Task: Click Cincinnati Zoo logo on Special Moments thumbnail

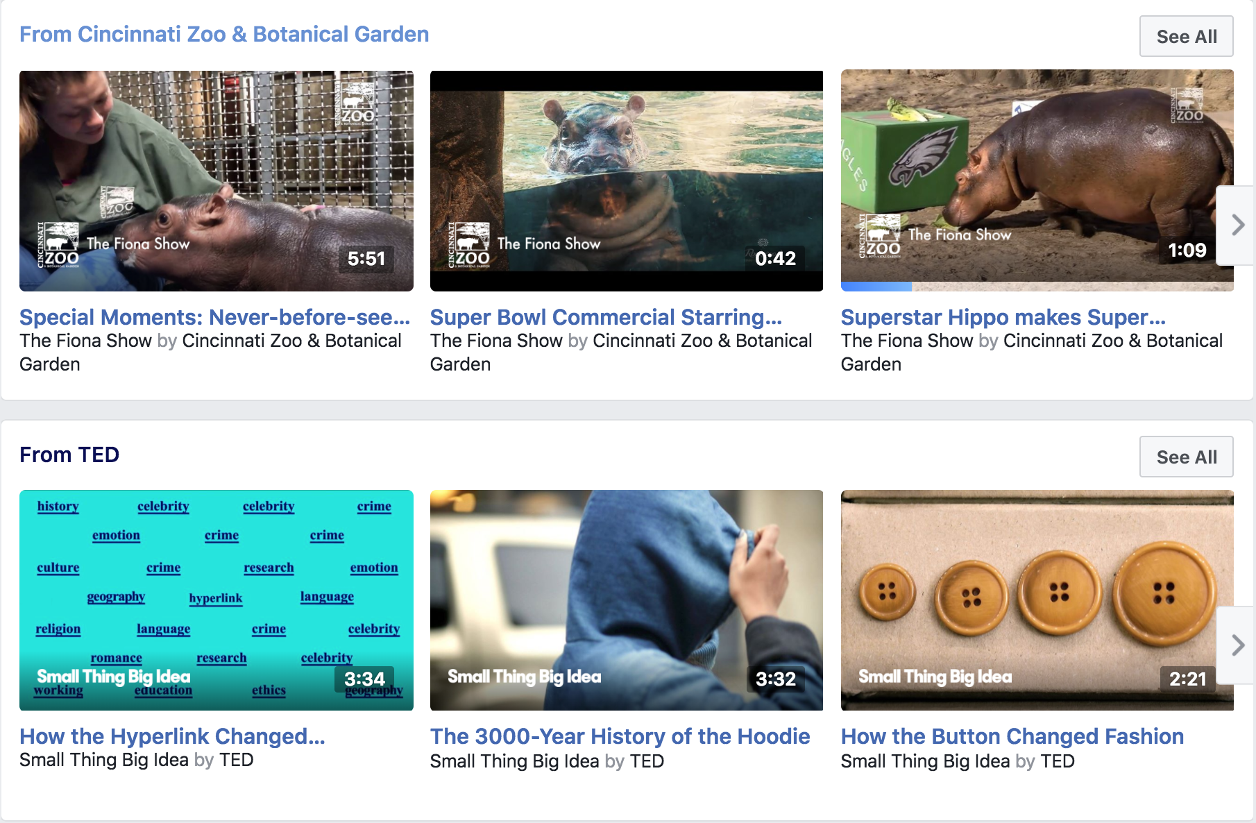Action: (58, 245)
